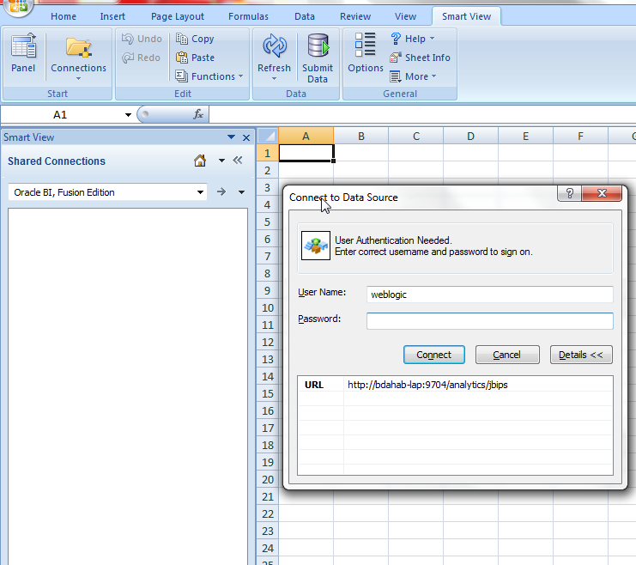
Task: Open Sheet Info
Action: pos(421,58)
